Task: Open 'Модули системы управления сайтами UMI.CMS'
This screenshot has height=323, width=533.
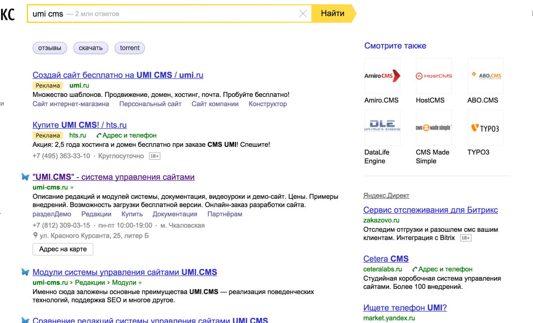Action: (x=125, y=272)
